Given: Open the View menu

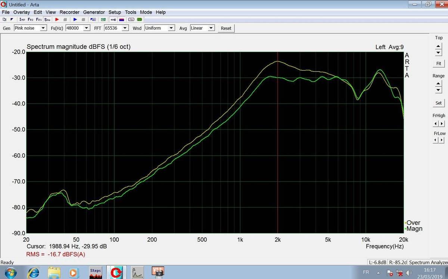Looking at the screenshot, I should [51, 12].
